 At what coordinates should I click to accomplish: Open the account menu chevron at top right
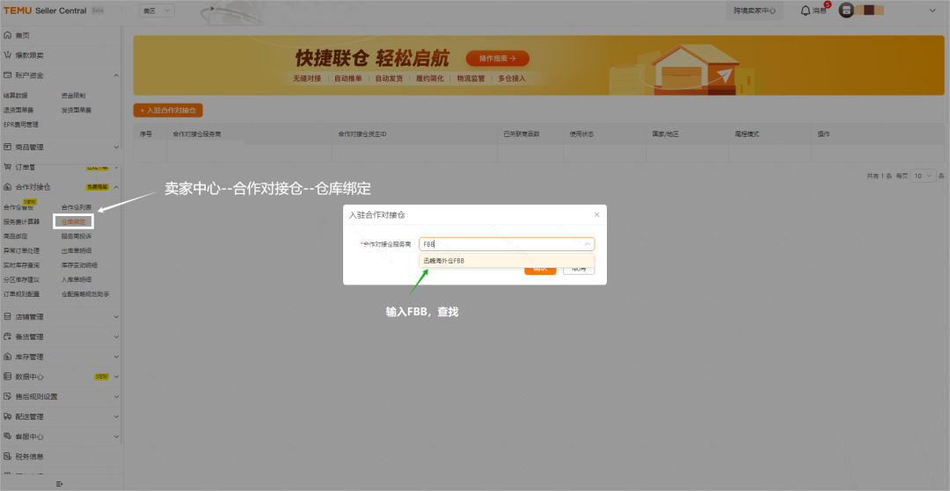coord(932,11)
